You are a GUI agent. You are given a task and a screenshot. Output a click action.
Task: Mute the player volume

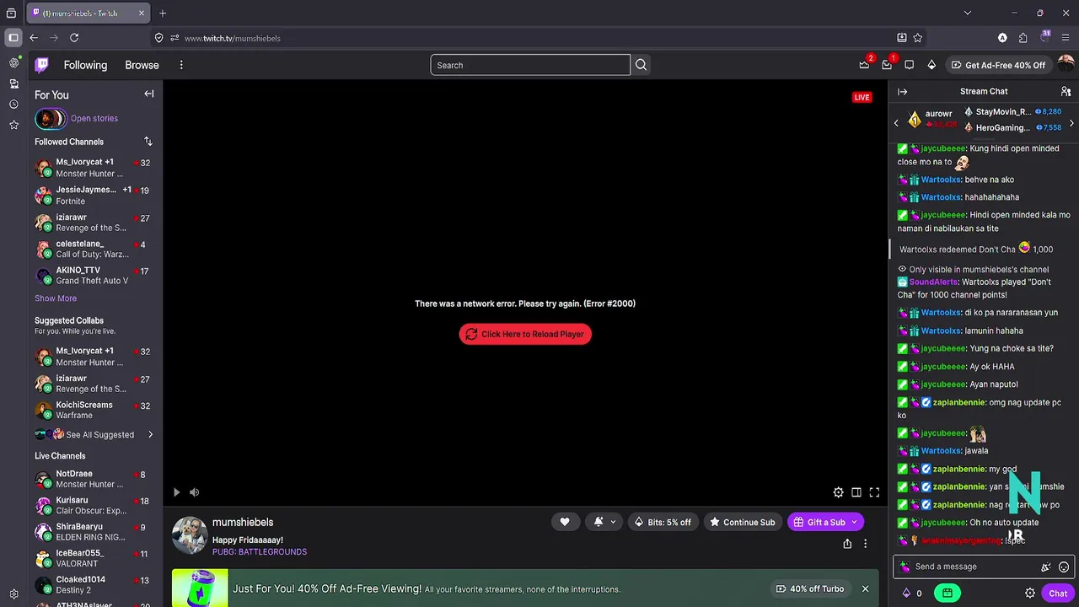(x=195, y=492)
